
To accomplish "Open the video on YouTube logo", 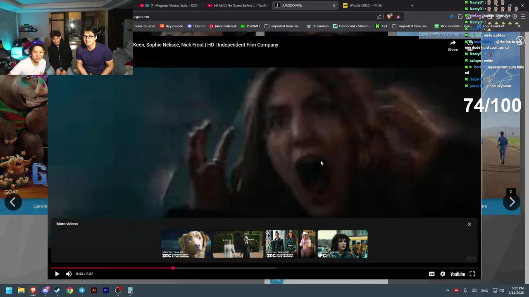I will point(458,274).
